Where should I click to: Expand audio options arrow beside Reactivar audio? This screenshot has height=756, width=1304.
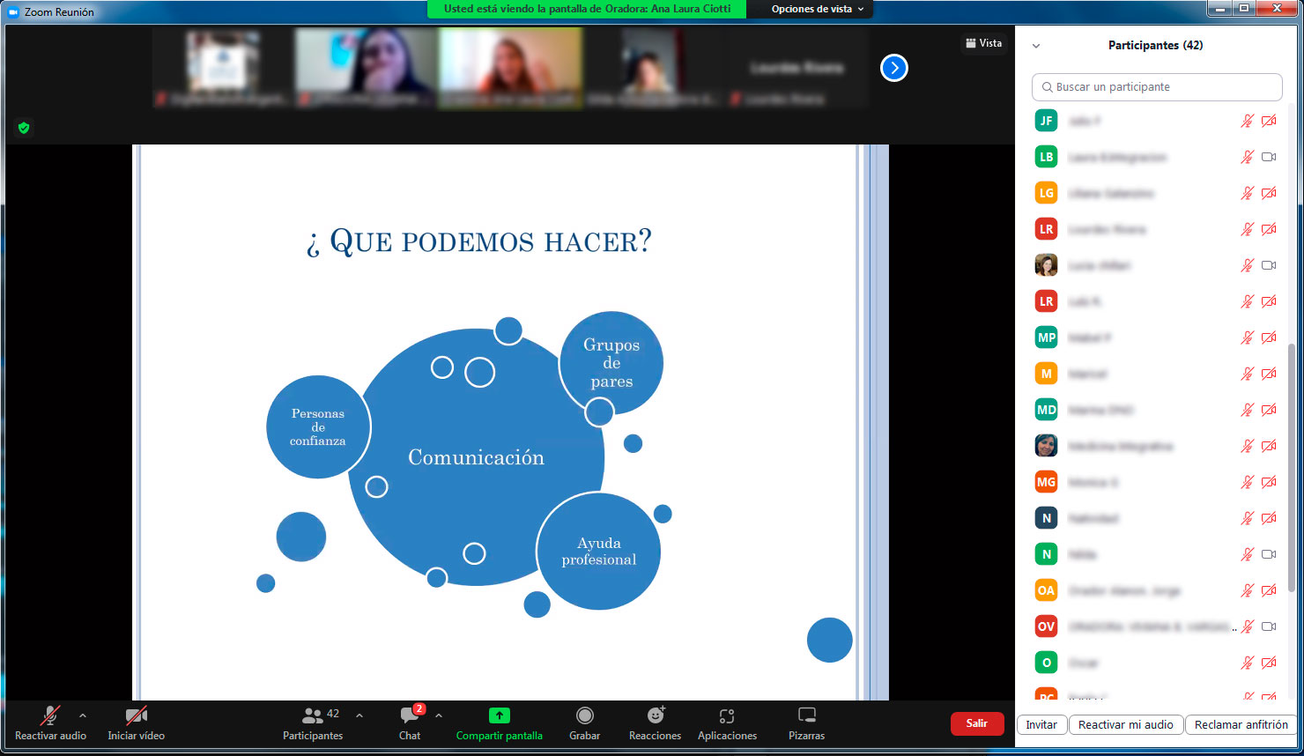[83, 715]
